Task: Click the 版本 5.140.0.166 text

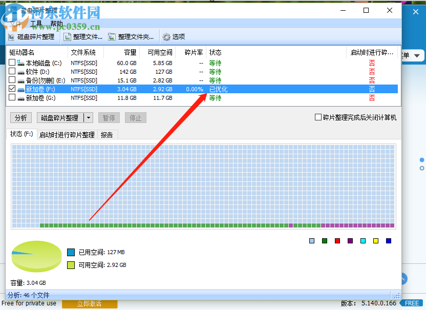Action: click(x=369, y=303)
